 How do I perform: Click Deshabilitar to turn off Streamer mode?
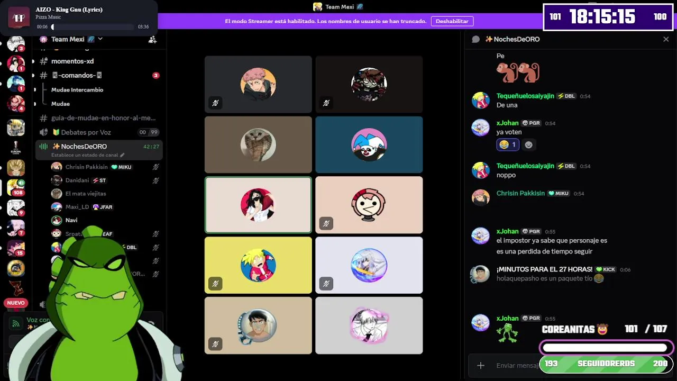[x=452, y=21]
